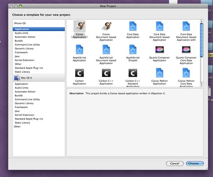Select highlighted Application under iPhone OS

click(x=39, y=29)
